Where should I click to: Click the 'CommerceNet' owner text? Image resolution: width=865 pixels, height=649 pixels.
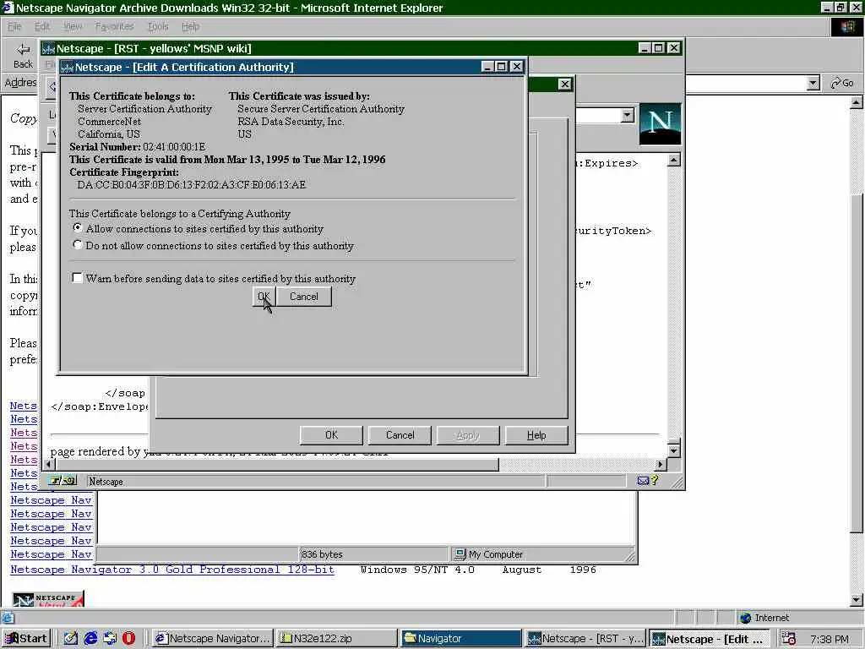[109, 122]
